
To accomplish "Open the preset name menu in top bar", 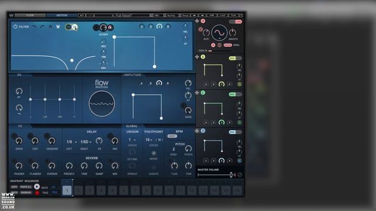I will (x=122, y=15).
